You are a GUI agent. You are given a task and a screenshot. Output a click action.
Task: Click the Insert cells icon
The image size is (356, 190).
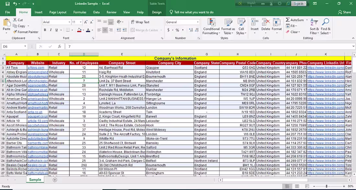point(254,22)
